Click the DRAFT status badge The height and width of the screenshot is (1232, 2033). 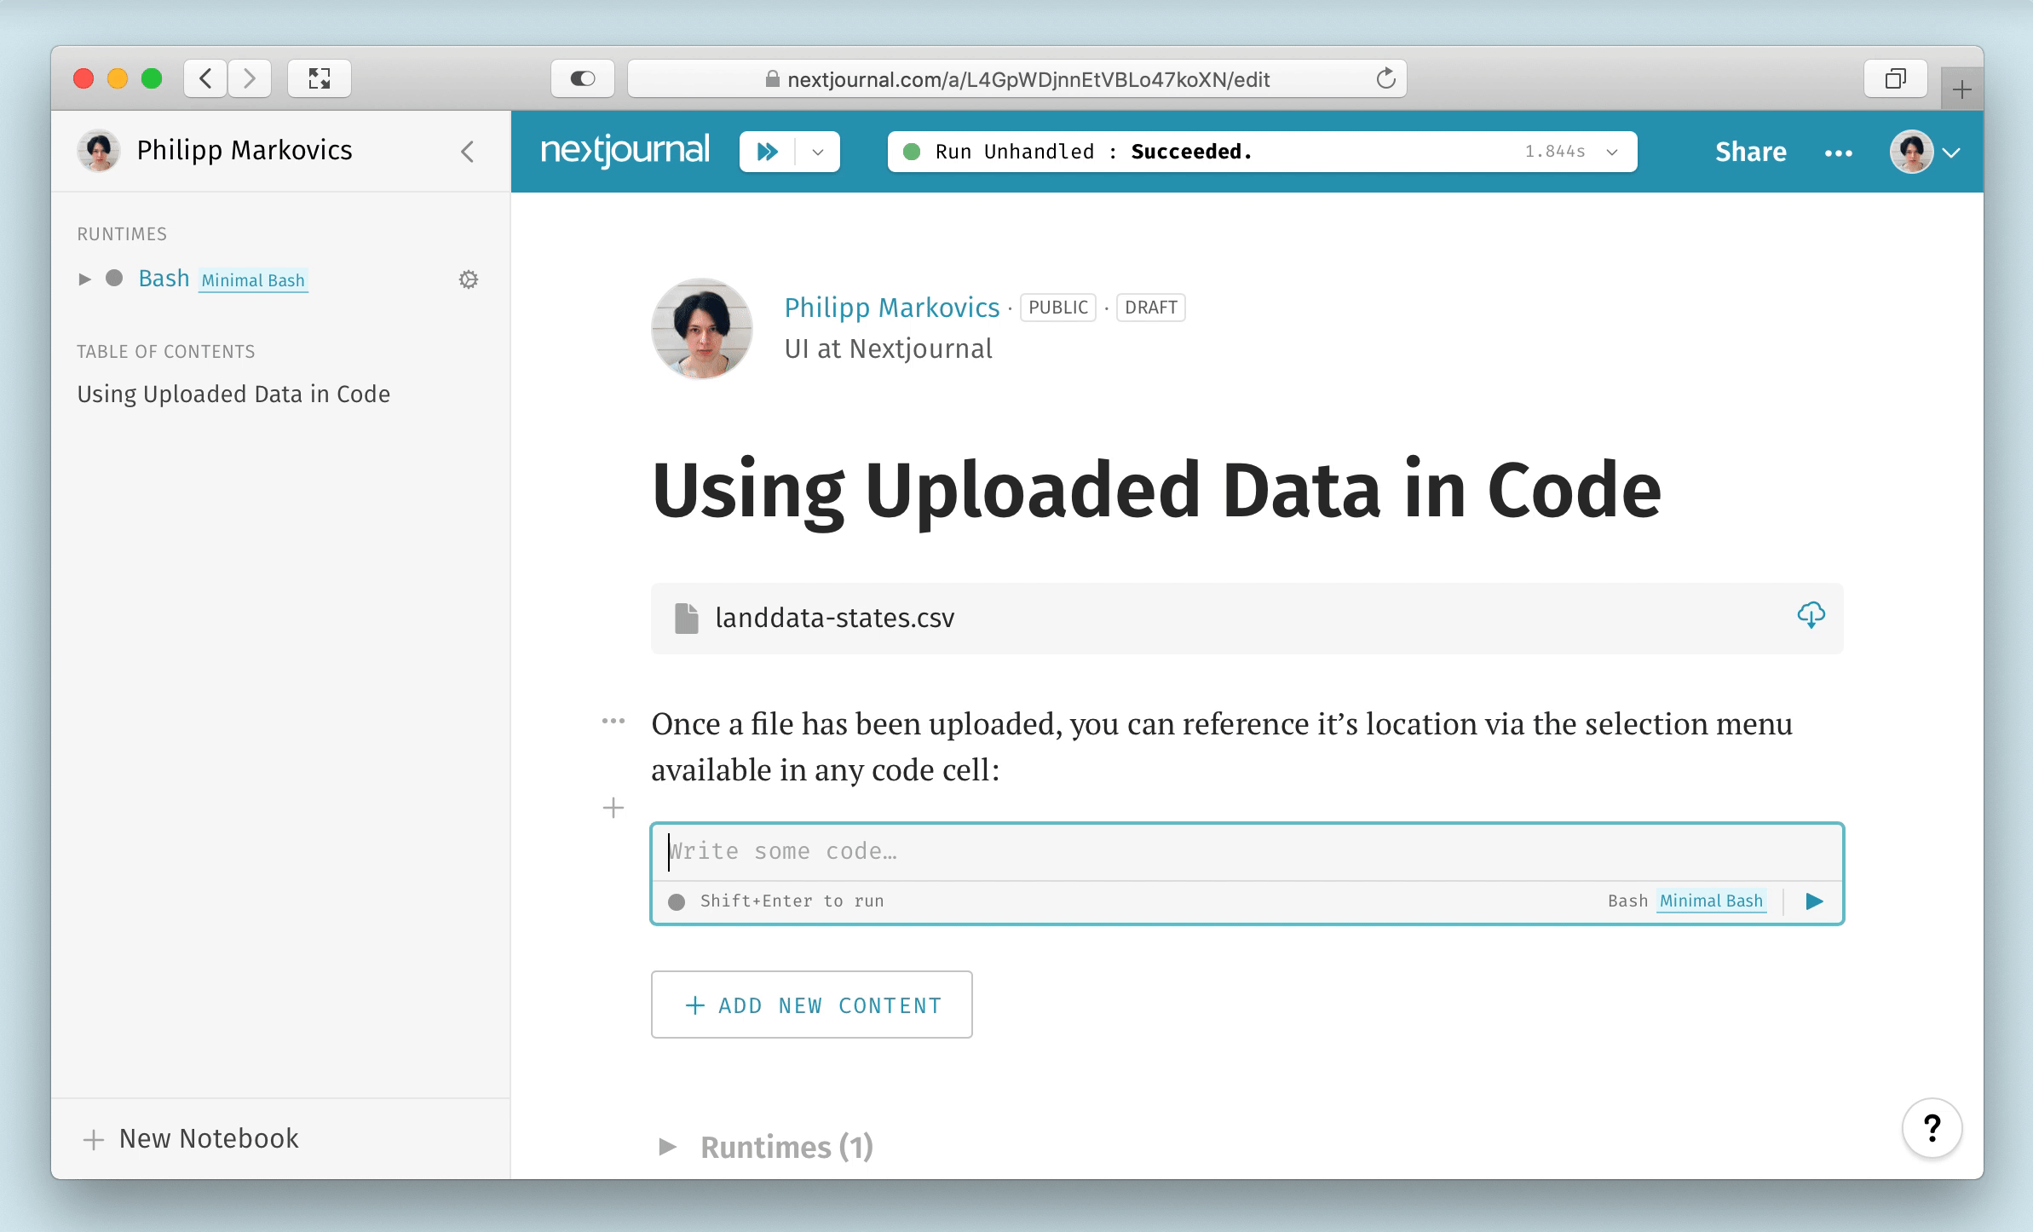(x=1150, y=308)
